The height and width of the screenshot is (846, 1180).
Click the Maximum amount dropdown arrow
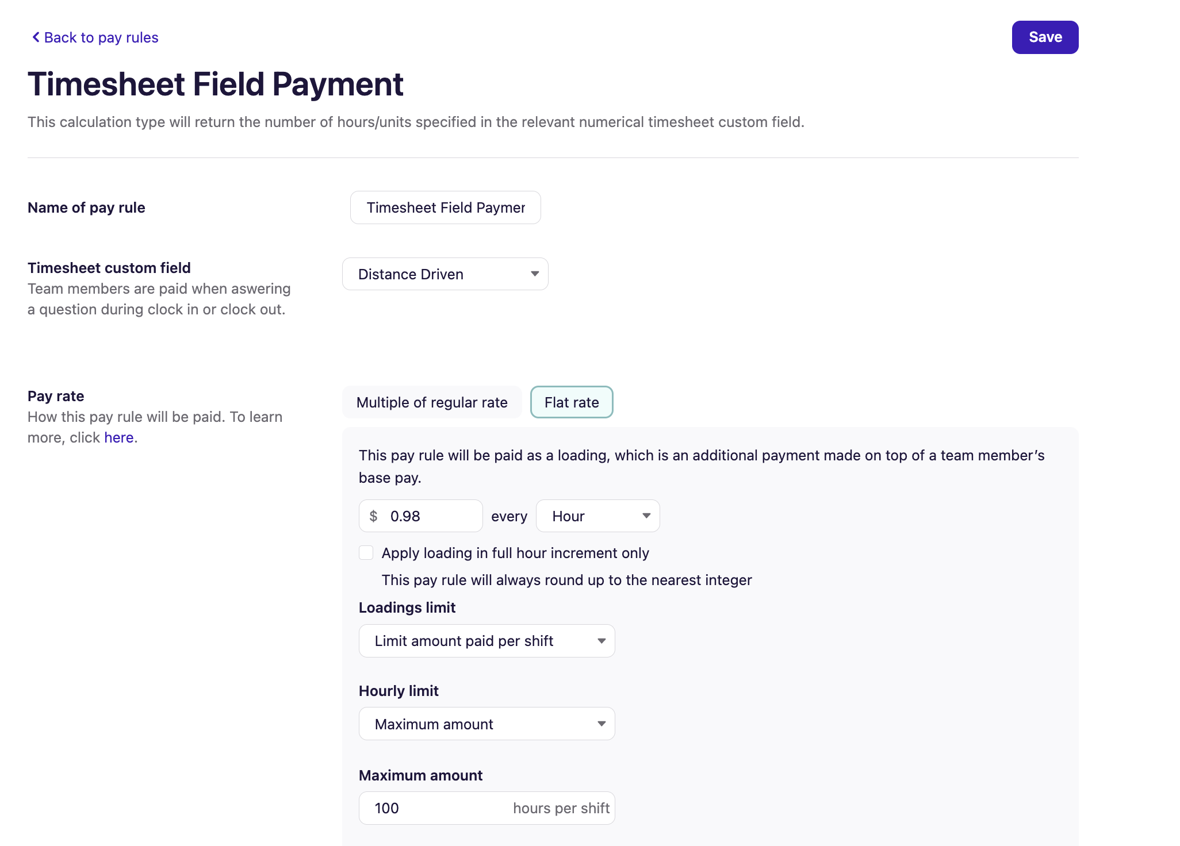[x=602, y=724]
